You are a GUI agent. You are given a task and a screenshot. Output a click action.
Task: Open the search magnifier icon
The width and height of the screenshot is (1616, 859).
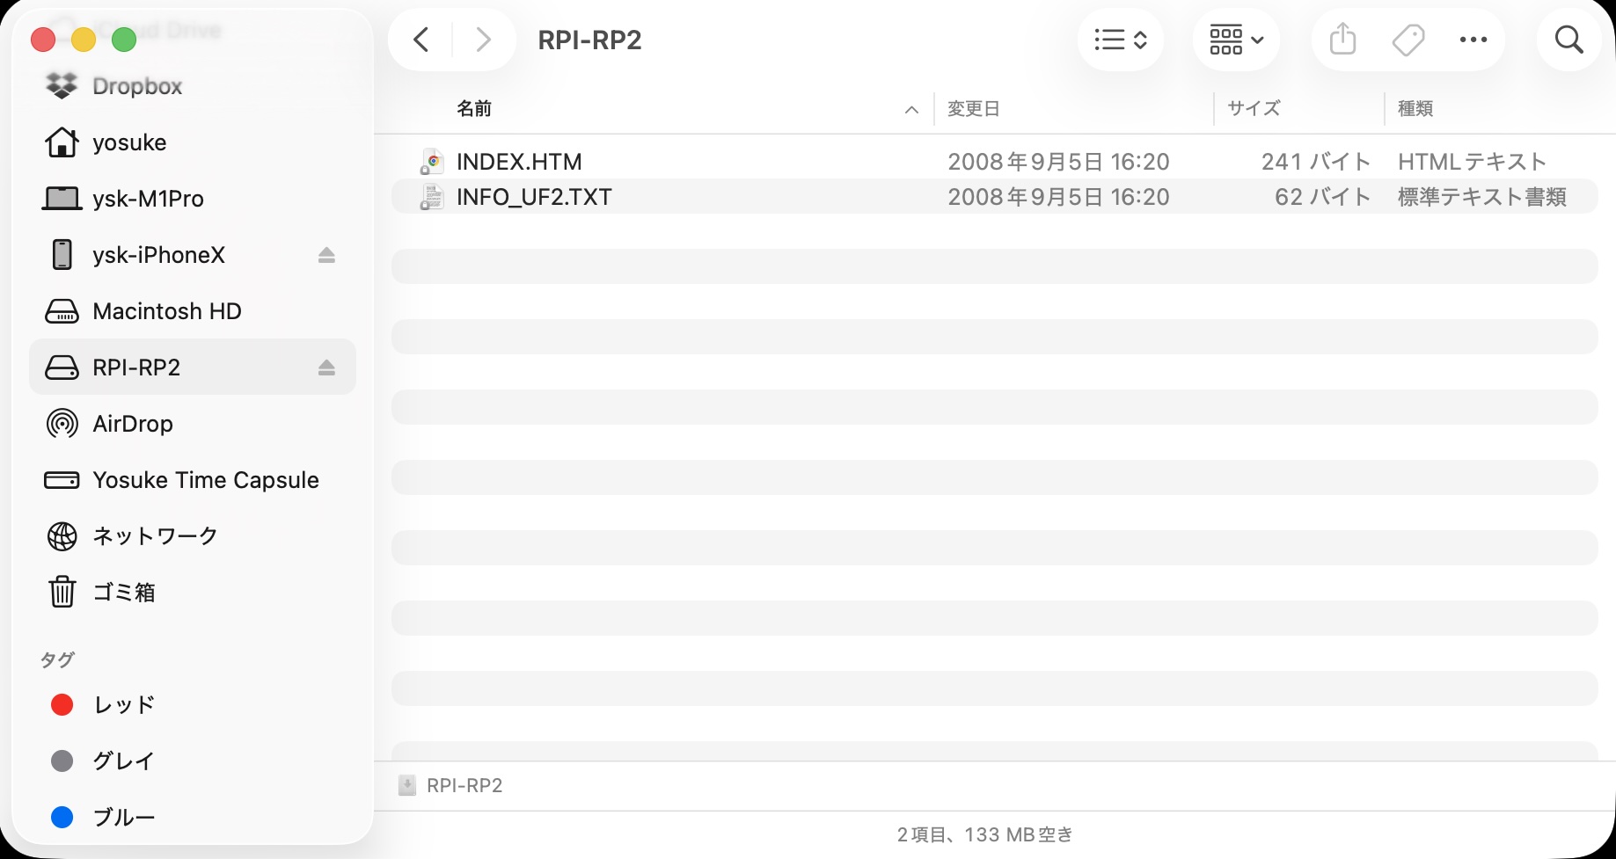(x=1568, y=40)
